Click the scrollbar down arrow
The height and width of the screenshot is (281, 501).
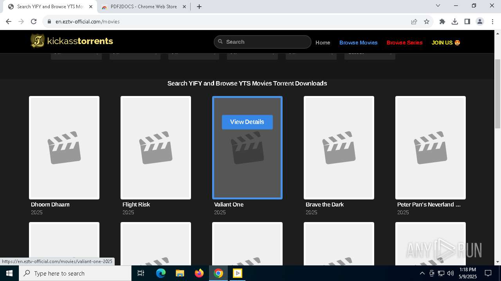tap(497, 262)
